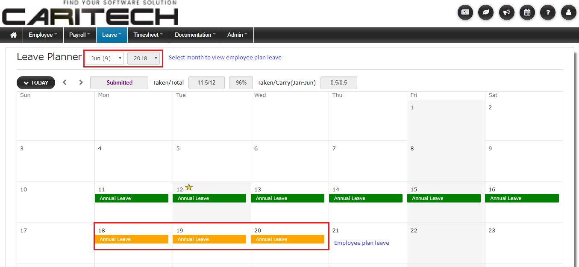Select green Annual Leave on June 14
Screen dimensions: 579x267
tap(365, 198)
